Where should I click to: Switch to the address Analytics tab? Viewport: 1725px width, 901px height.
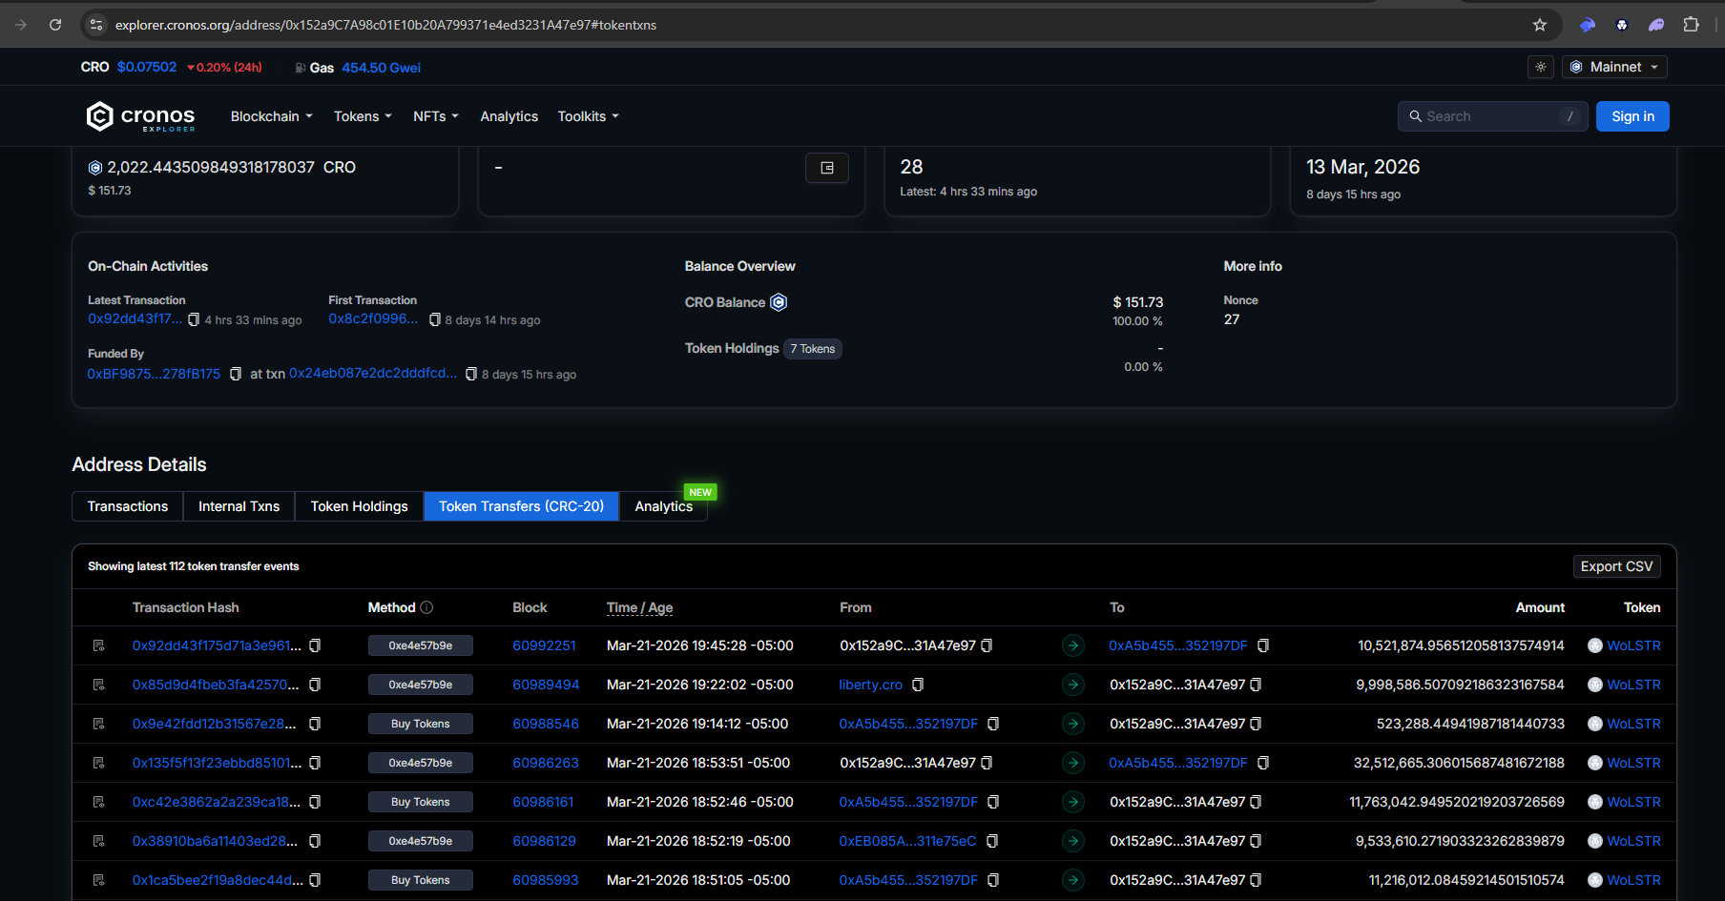click(x=664, y=506)
